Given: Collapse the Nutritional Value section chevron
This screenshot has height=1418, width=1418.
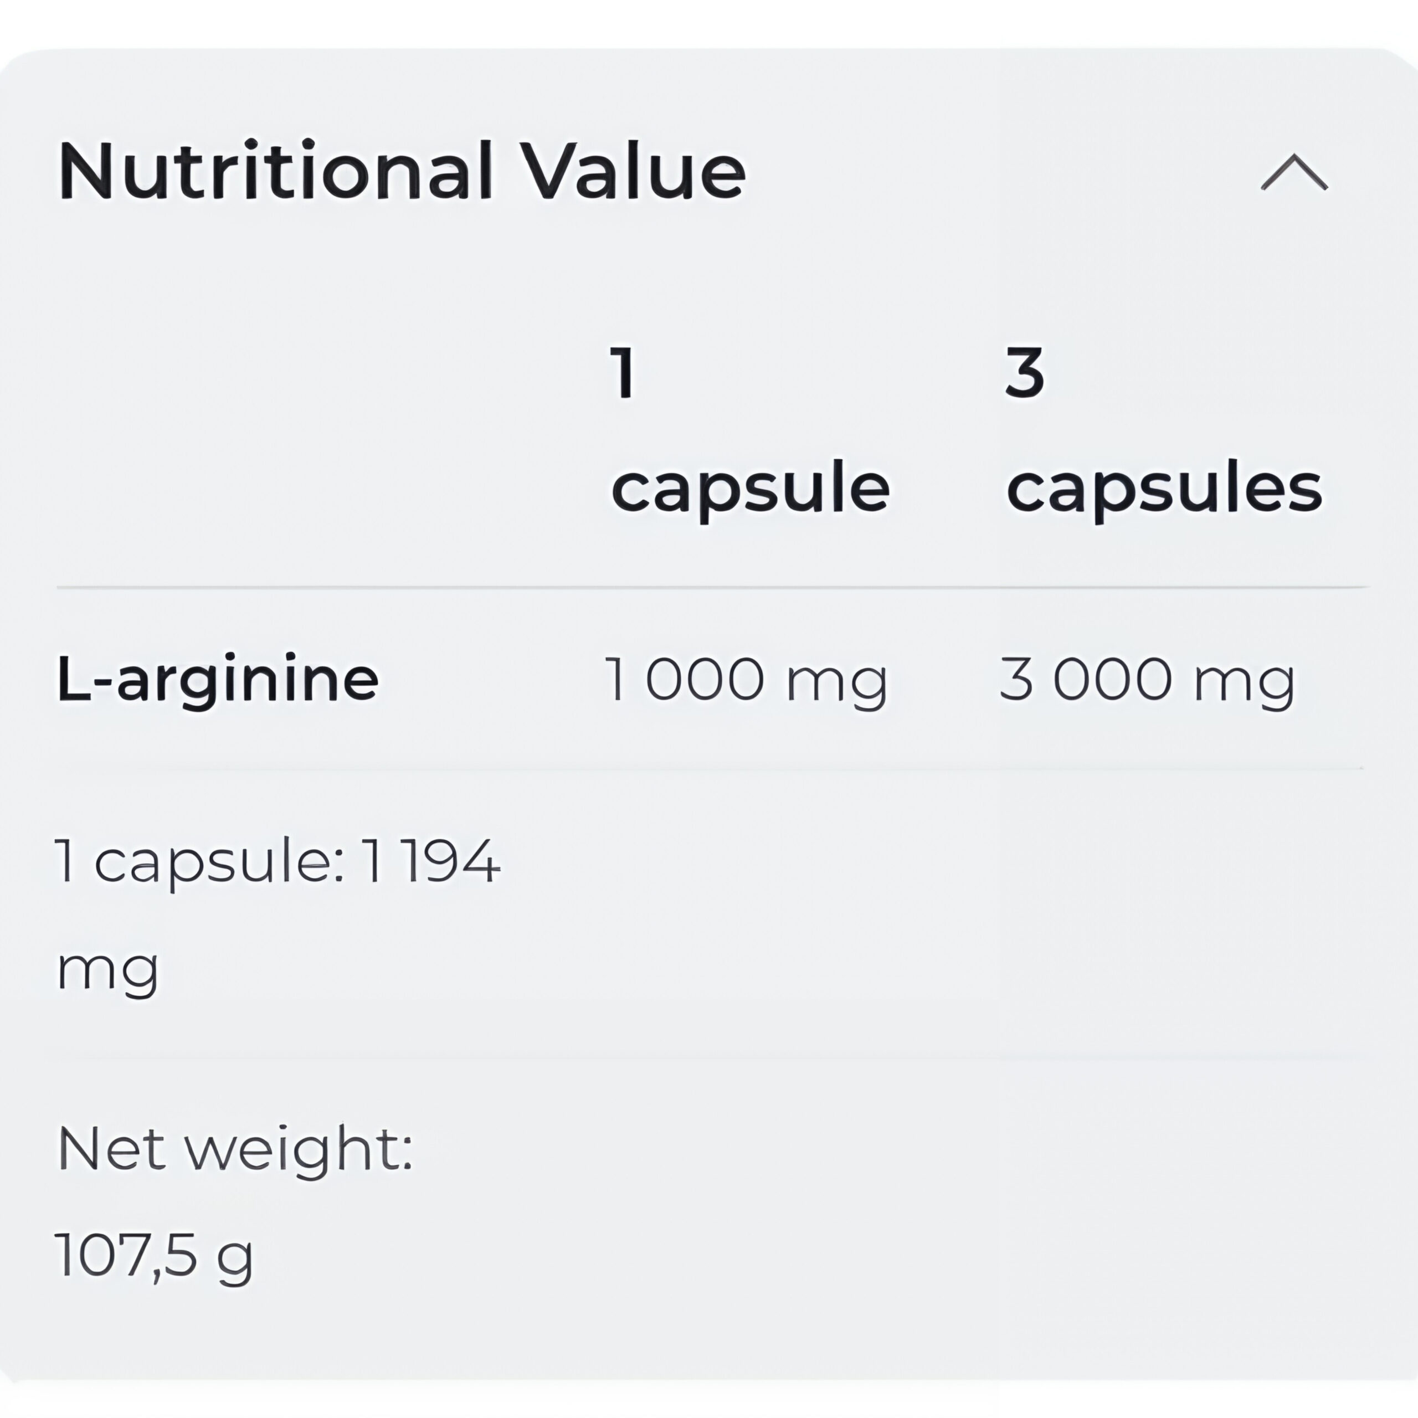Looking at the screenshot, I should point(1294,173).
